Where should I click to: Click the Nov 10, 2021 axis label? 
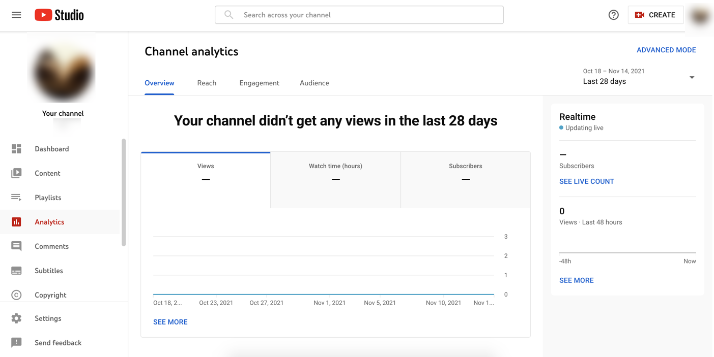pos(444,303)
